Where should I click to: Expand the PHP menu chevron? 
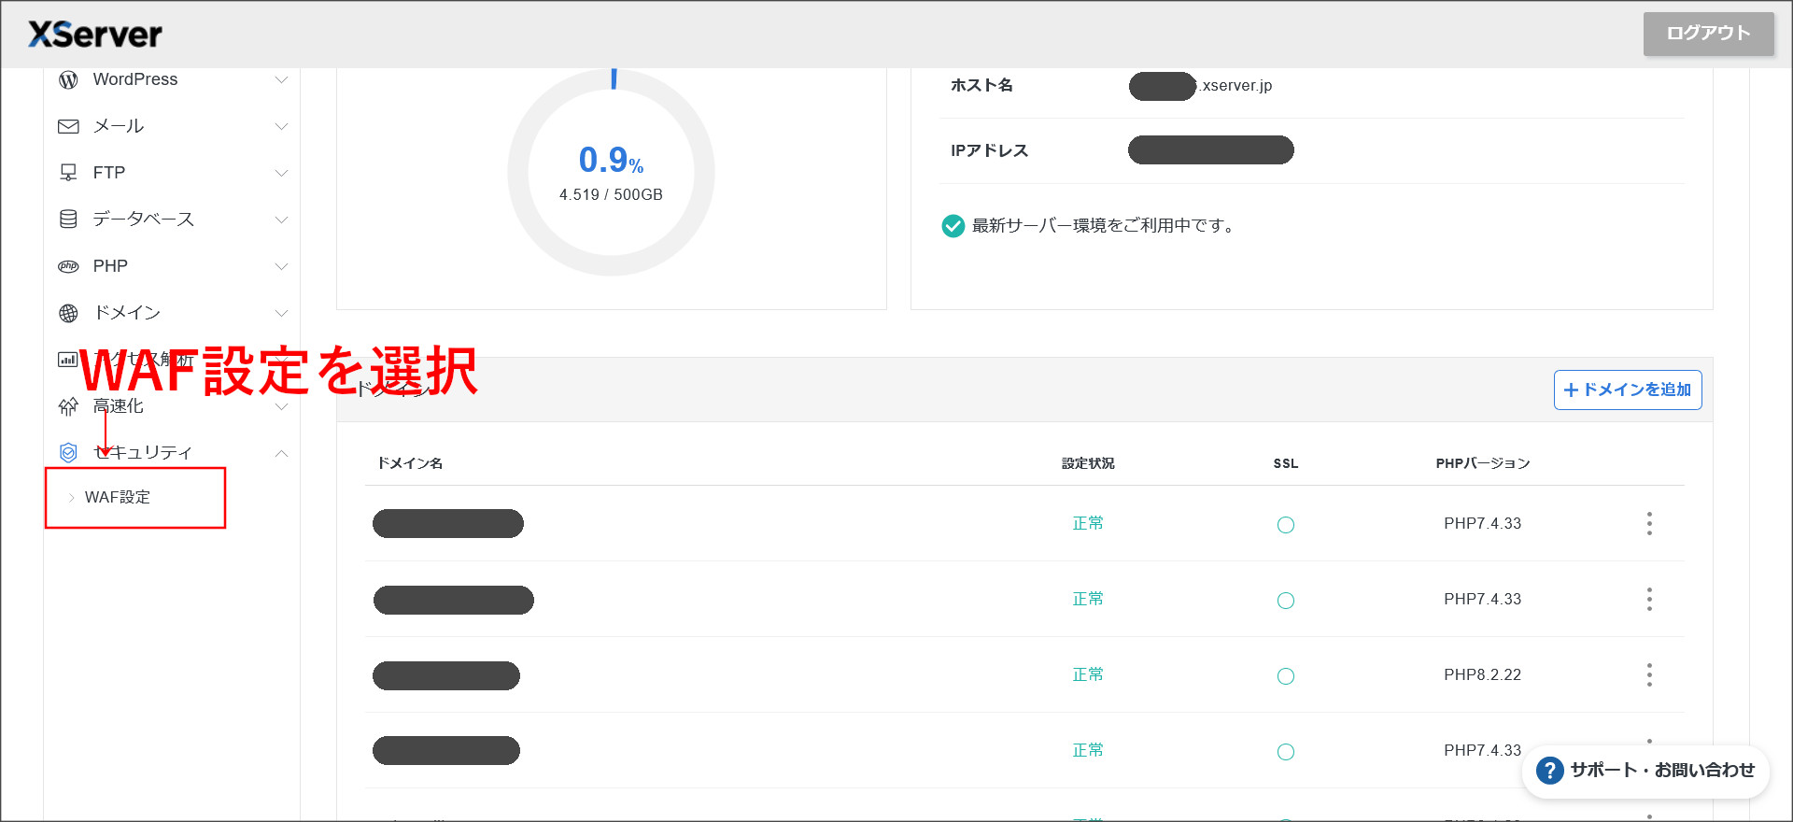(x=281, y=267)
